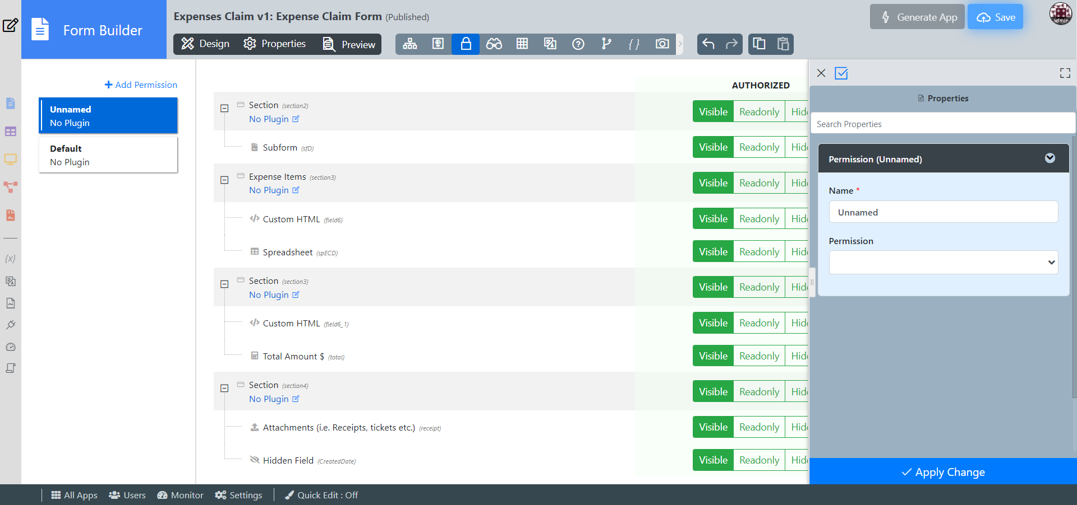Set Custom HTML field6 to Readonly

pyautogui.click(x=759, y=219)
